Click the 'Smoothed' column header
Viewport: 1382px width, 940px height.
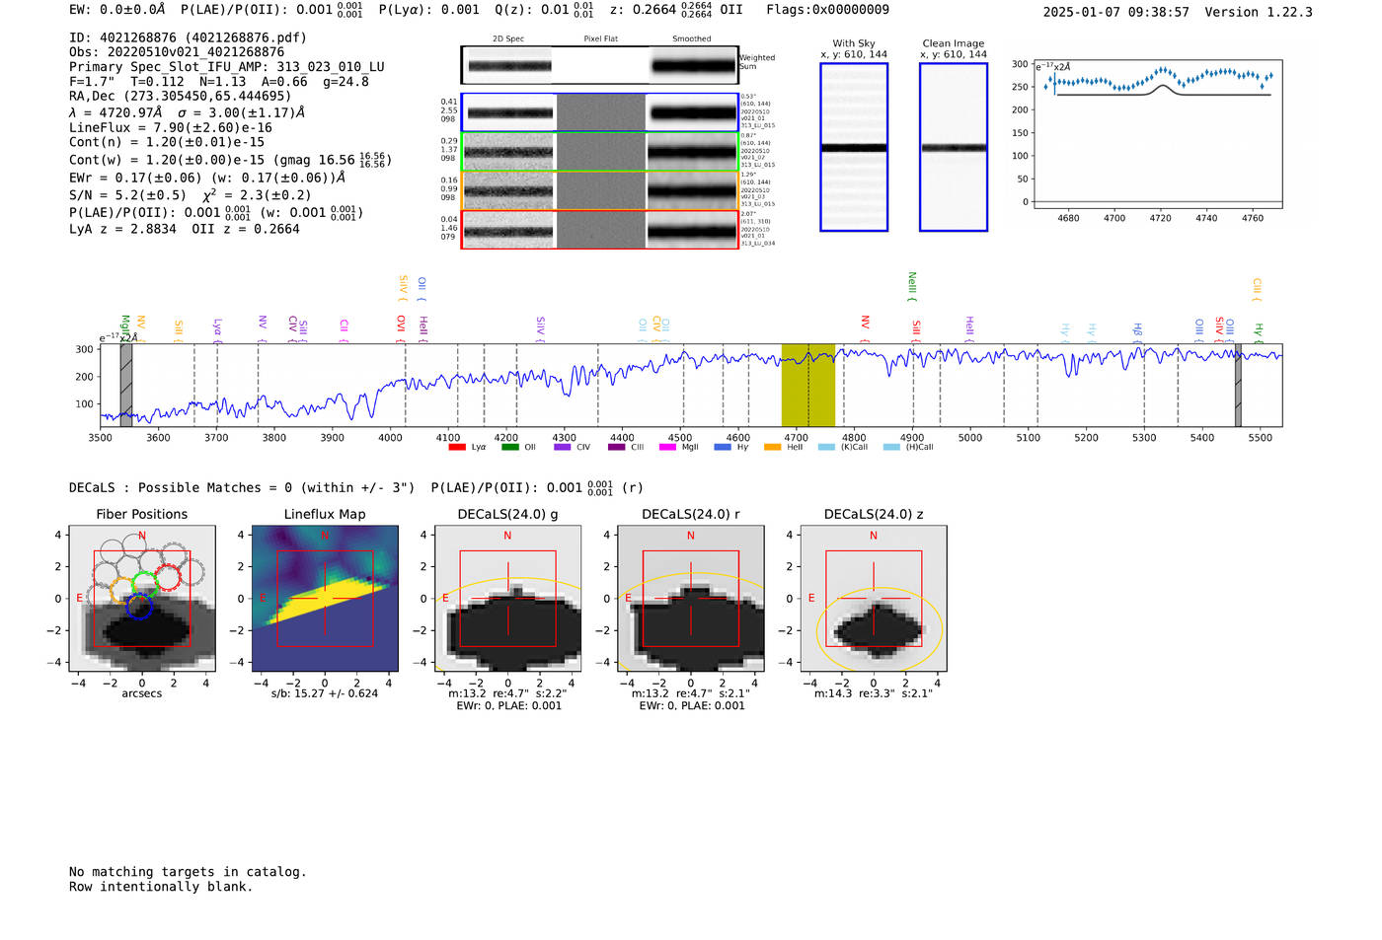pos(691,38)
